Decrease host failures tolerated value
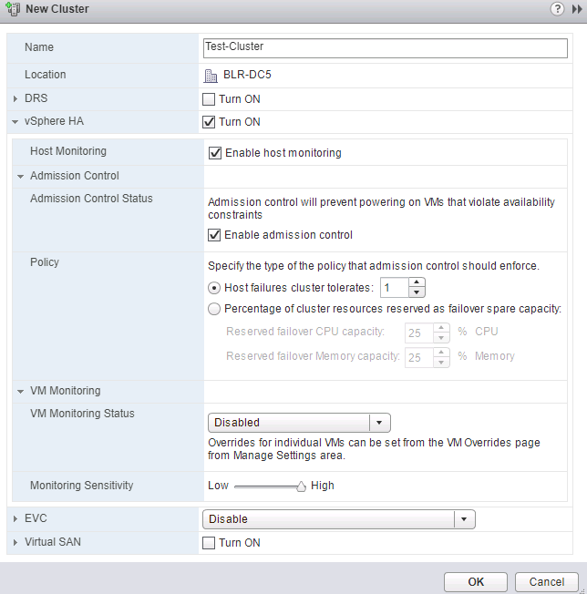This screenshot has width=587, height=594. click(417, 292)
